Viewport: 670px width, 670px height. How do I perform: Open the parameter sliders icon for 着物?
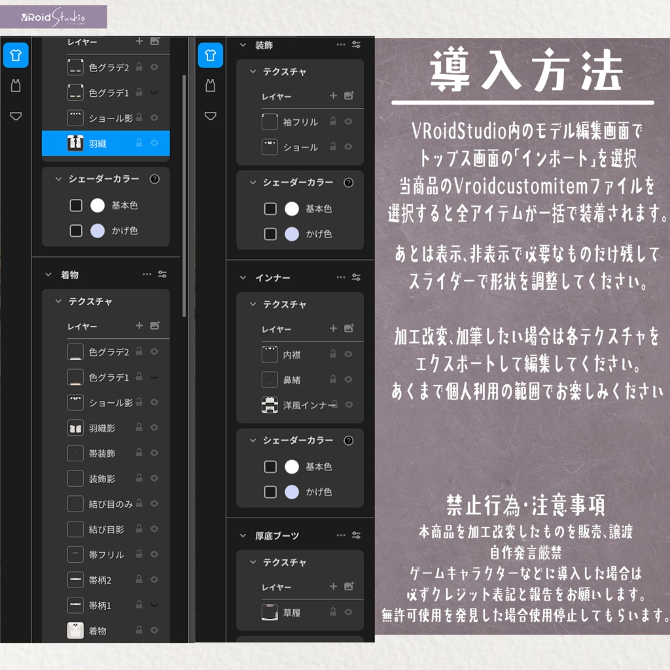tap(162, 274)
